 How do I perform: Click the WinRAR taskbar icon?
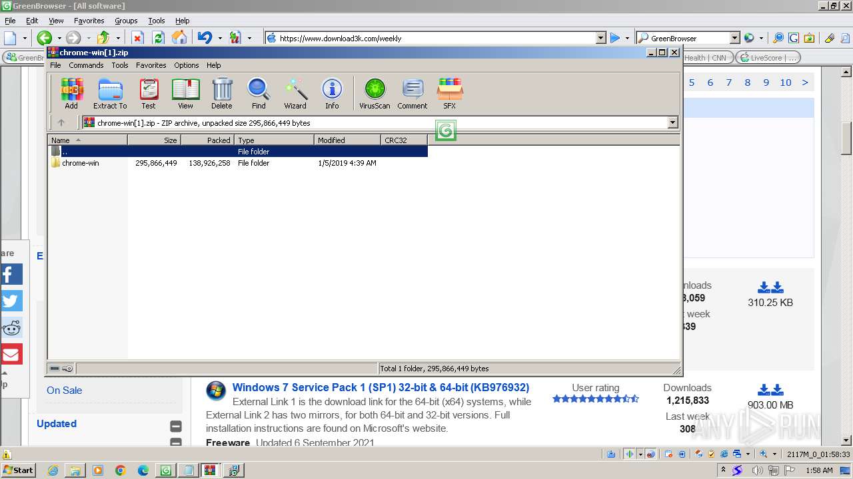pyautogui.click(x=211, y=470)
